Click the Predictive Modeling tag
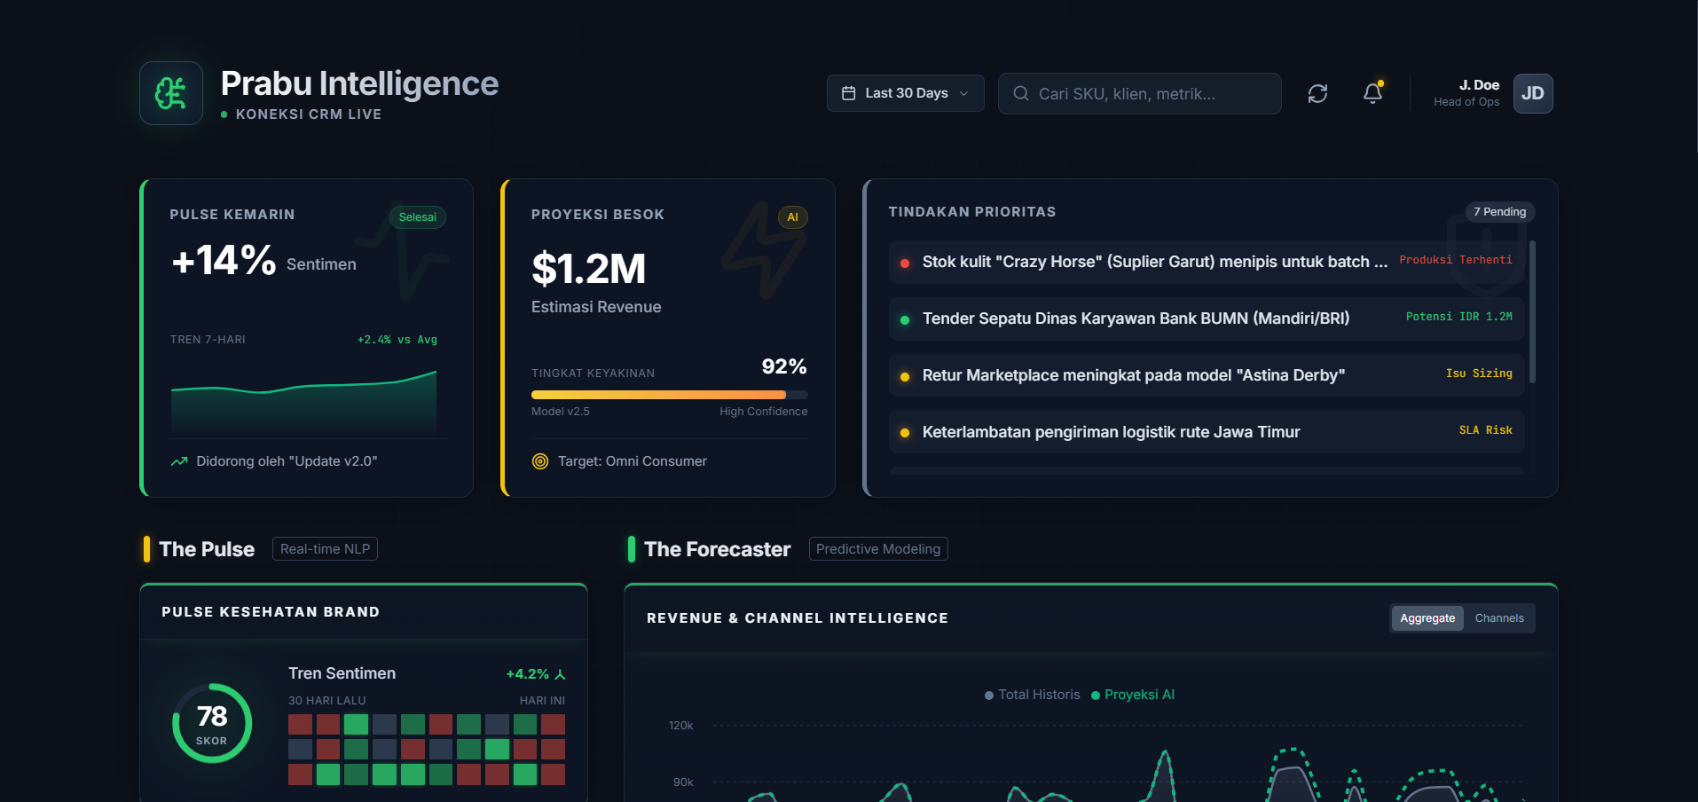 [878, 549]
